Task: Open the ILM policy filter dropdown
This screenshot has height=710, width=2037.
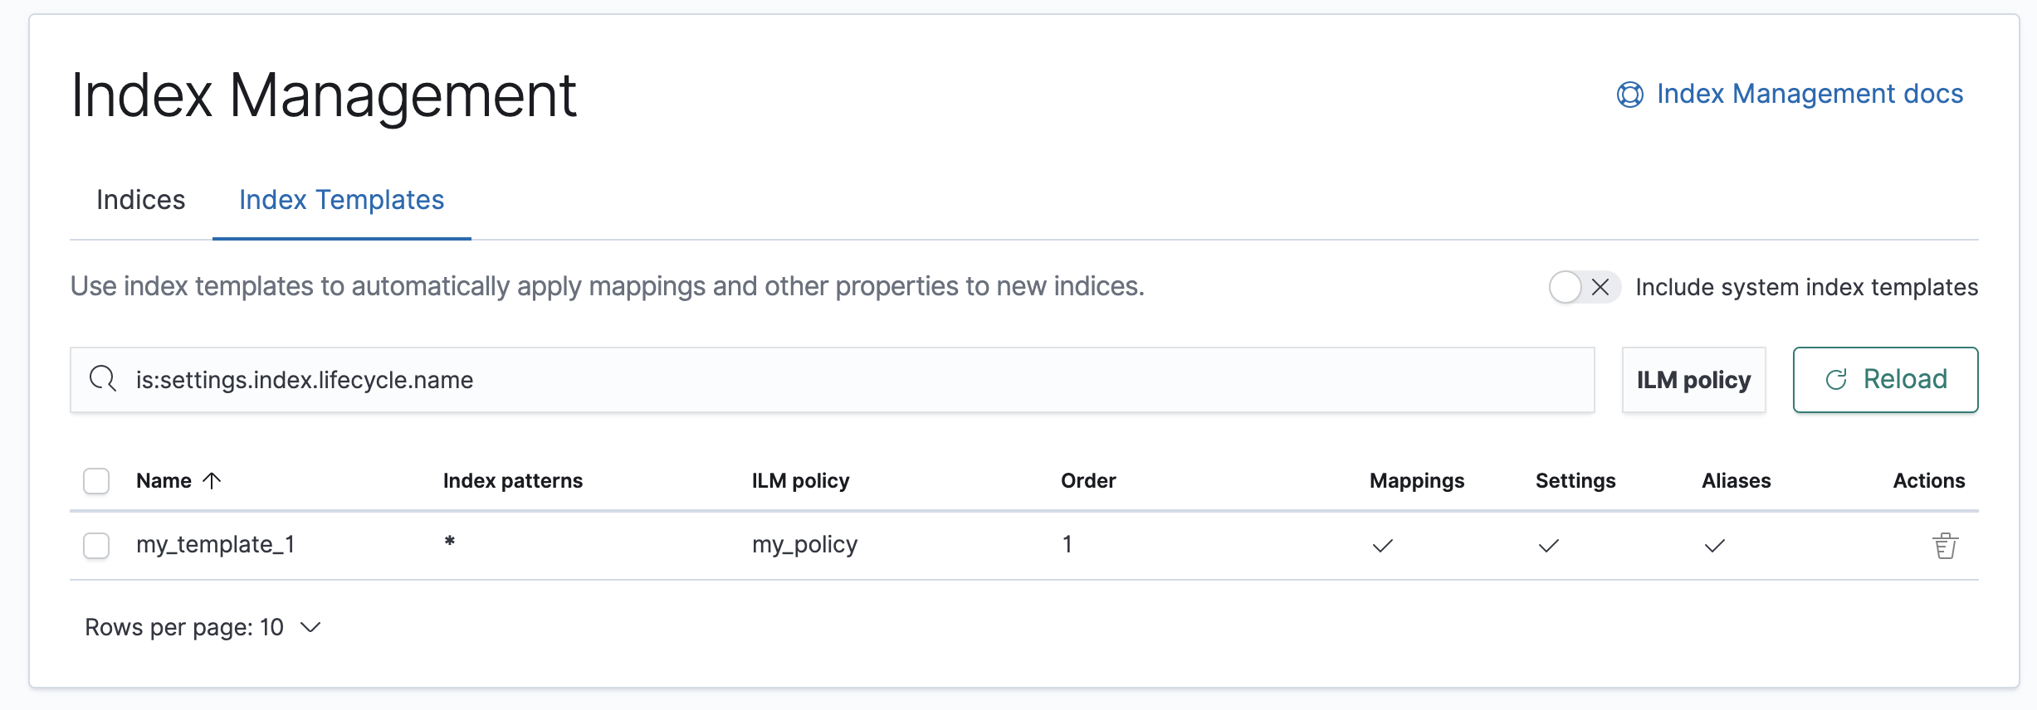Action: [1693, 380]
